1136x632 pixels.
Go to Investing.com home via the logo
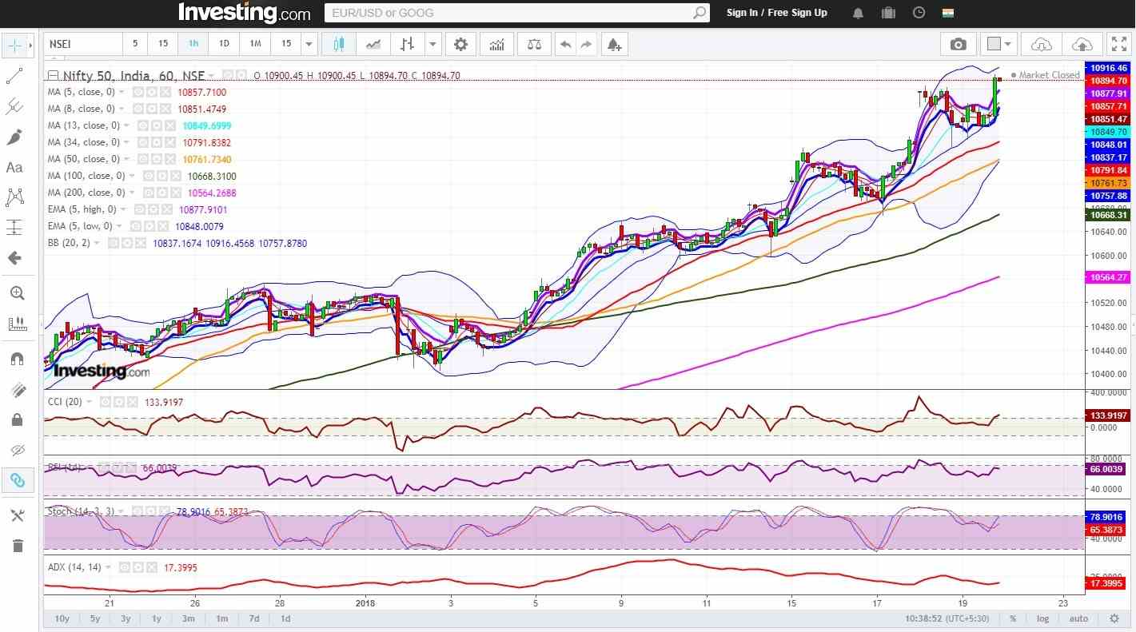point(245,13)
